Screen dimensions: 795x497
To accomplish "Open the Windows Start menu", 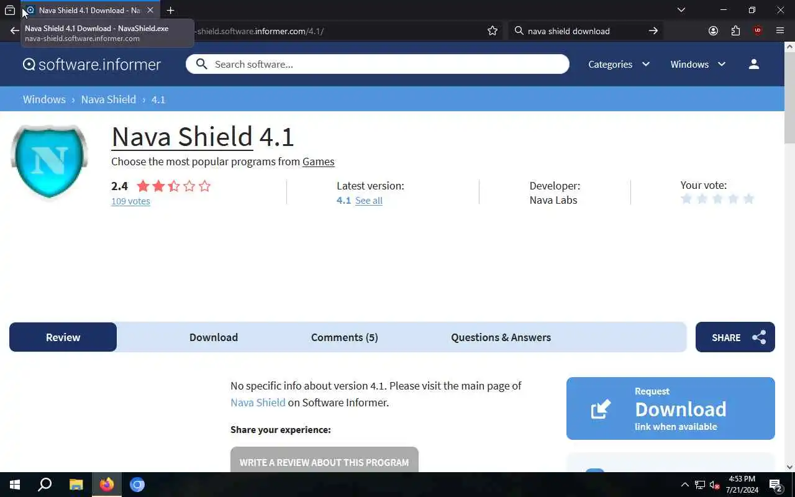I will pyautogui.click(x=15, y=485).
